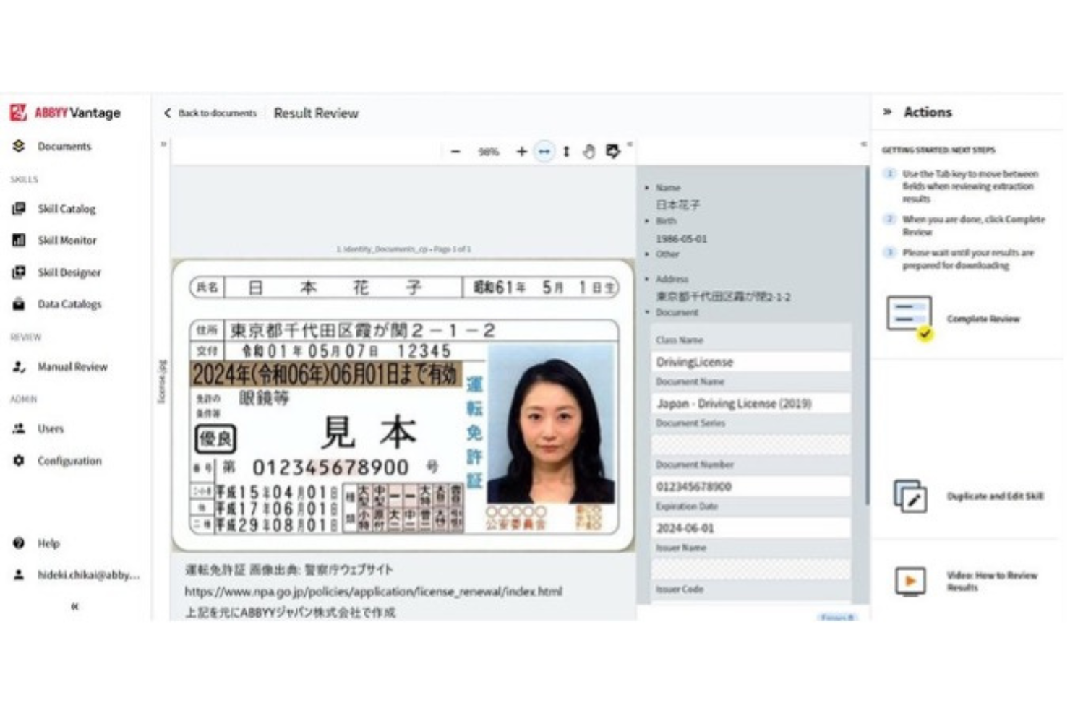Select the address value 東京都千代田区霞が関2-1-2
Screen dimensions: 1070x713
tap(723, 296)
